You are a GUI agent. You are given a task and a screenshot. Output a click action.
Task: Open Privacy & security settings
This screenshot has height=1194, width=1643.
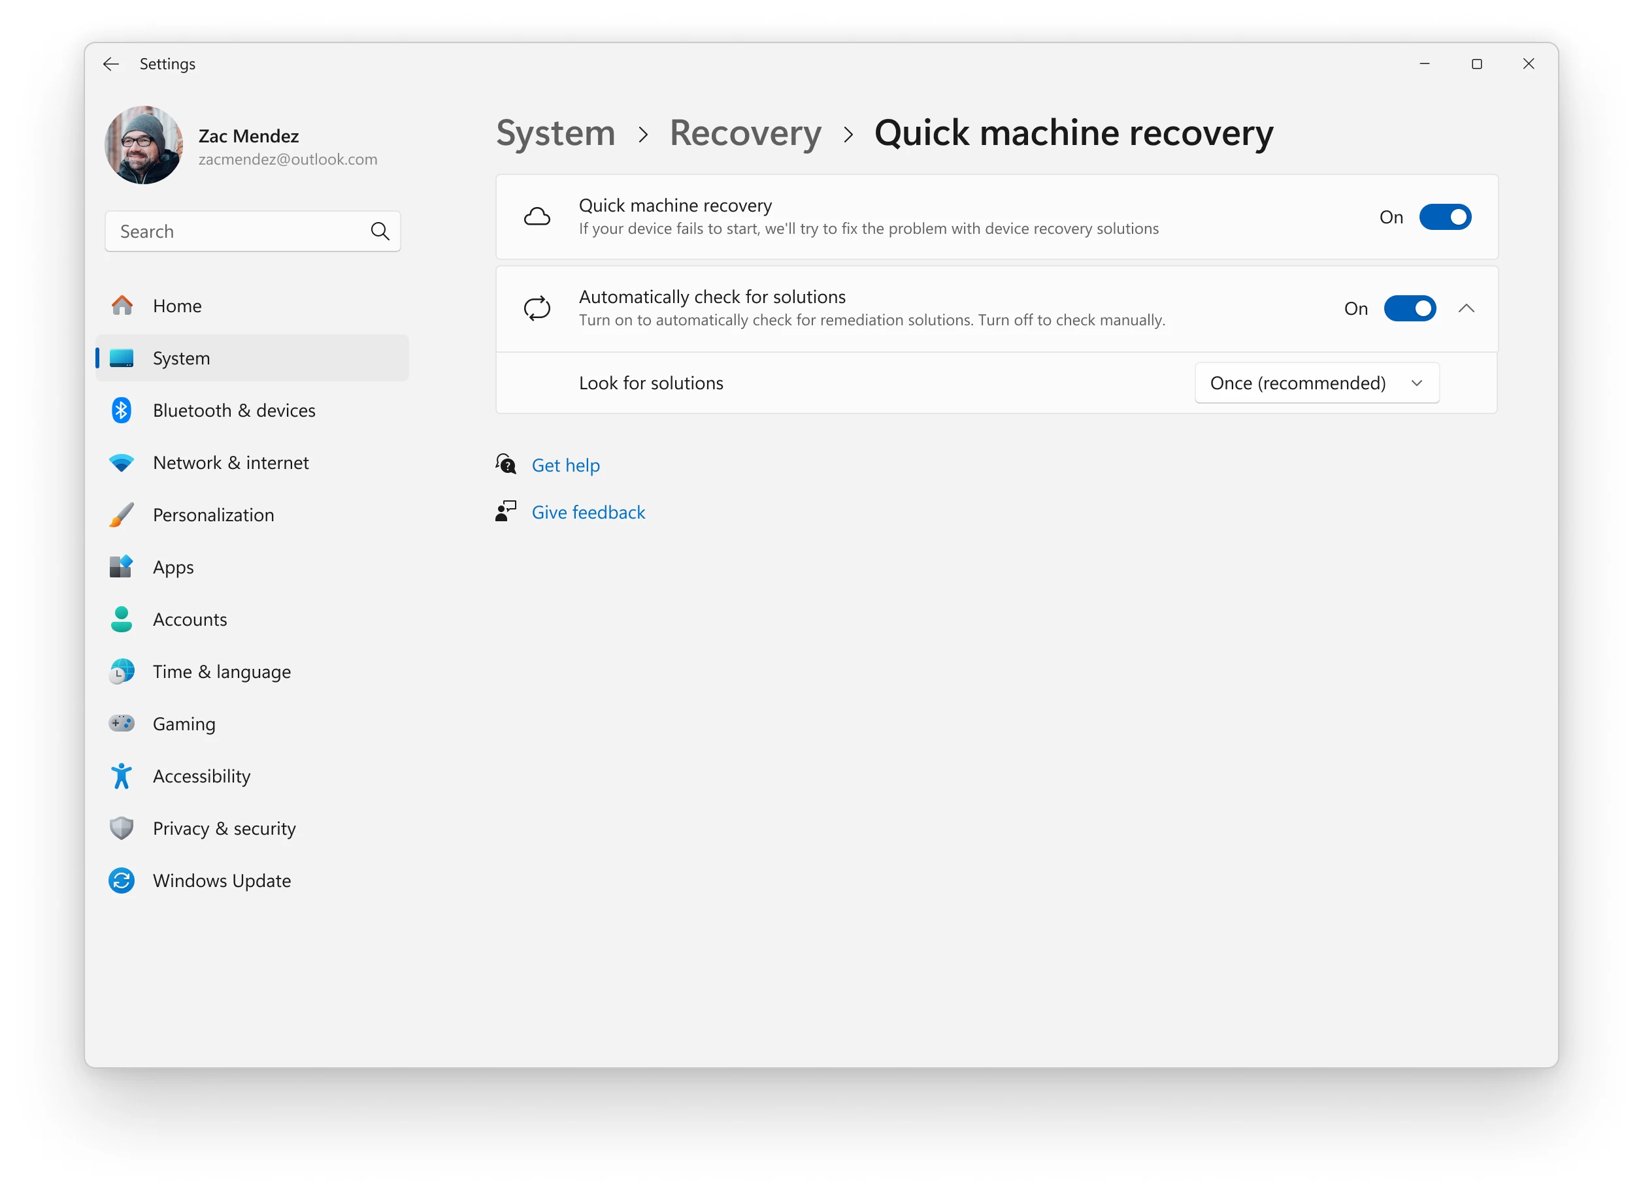coord(224,828)
